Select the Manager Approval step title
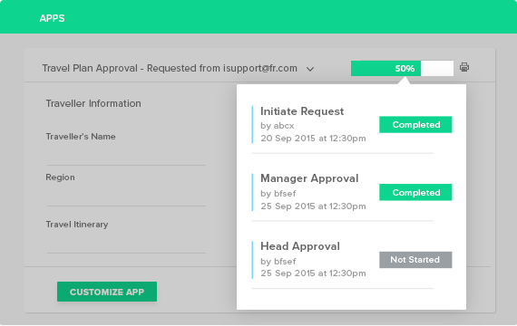 coord(309,178)
